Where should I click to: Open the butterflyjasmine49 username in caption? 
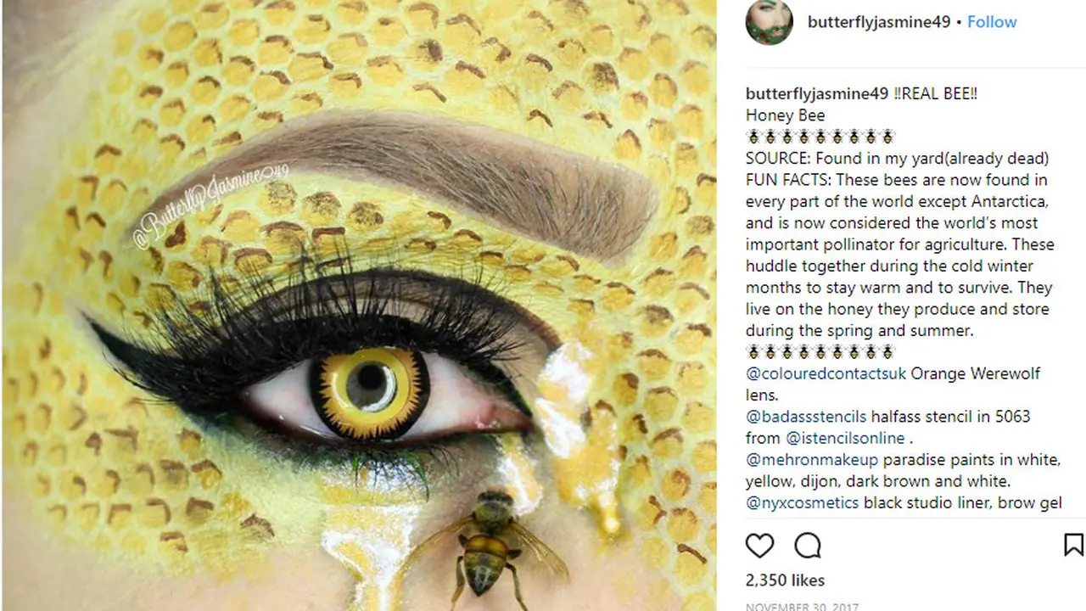[817, 93]
